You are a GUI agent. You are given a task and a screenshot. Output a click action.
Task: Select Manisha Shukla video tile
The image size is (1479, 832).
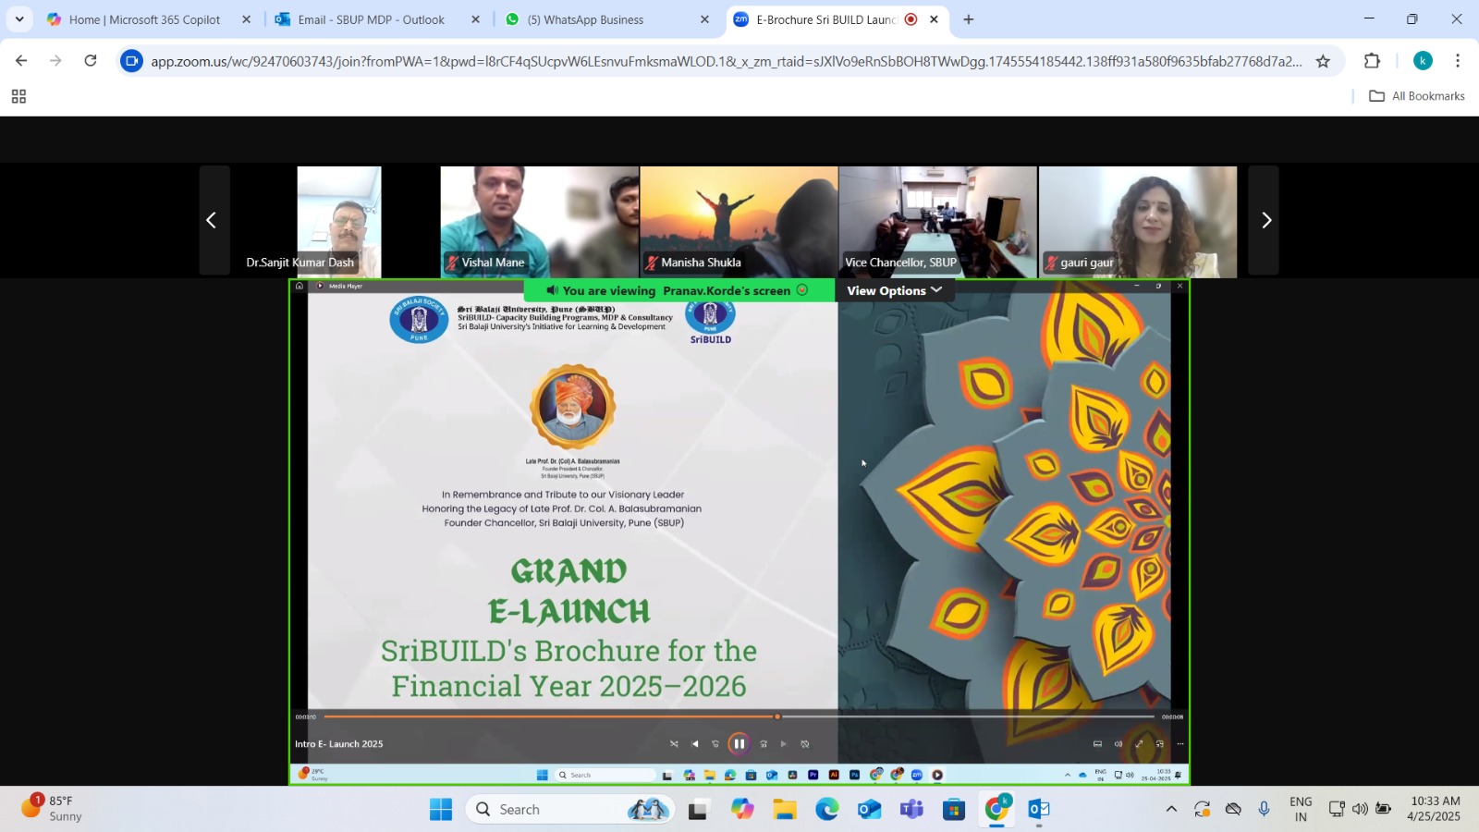(x=739, y=222)
